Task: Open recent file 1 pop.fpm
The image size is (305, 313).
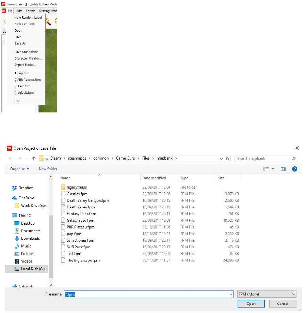Action: 22,73
